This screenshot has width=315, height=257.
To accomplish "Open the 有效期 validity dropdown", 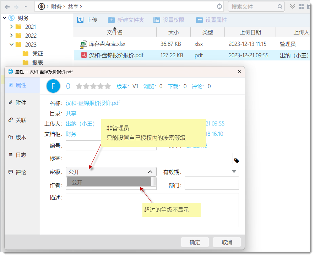I will click(212, 172).
